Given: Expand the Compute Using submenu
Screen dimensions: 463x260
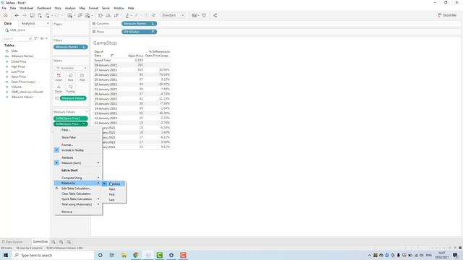Looking at the screenshot, I should [x=78, y=178].
